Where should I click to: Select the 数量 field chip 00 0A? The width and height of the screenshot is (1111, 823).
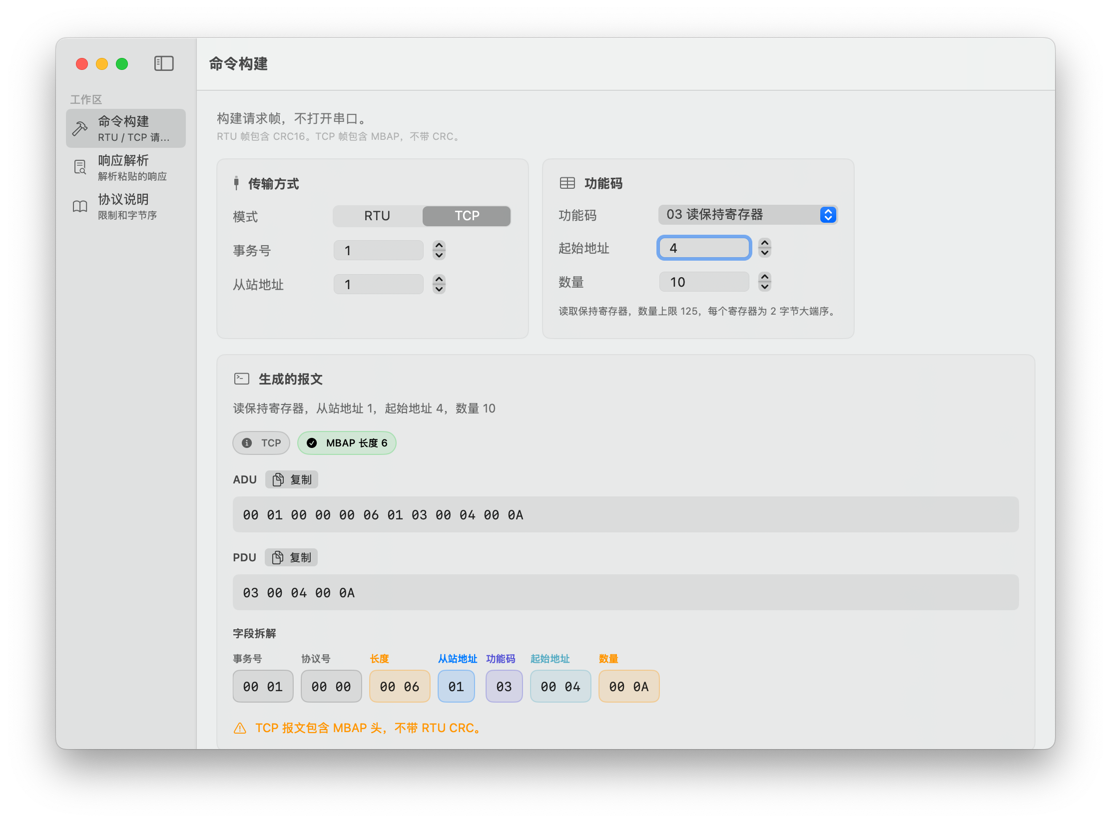click(629, 686)
